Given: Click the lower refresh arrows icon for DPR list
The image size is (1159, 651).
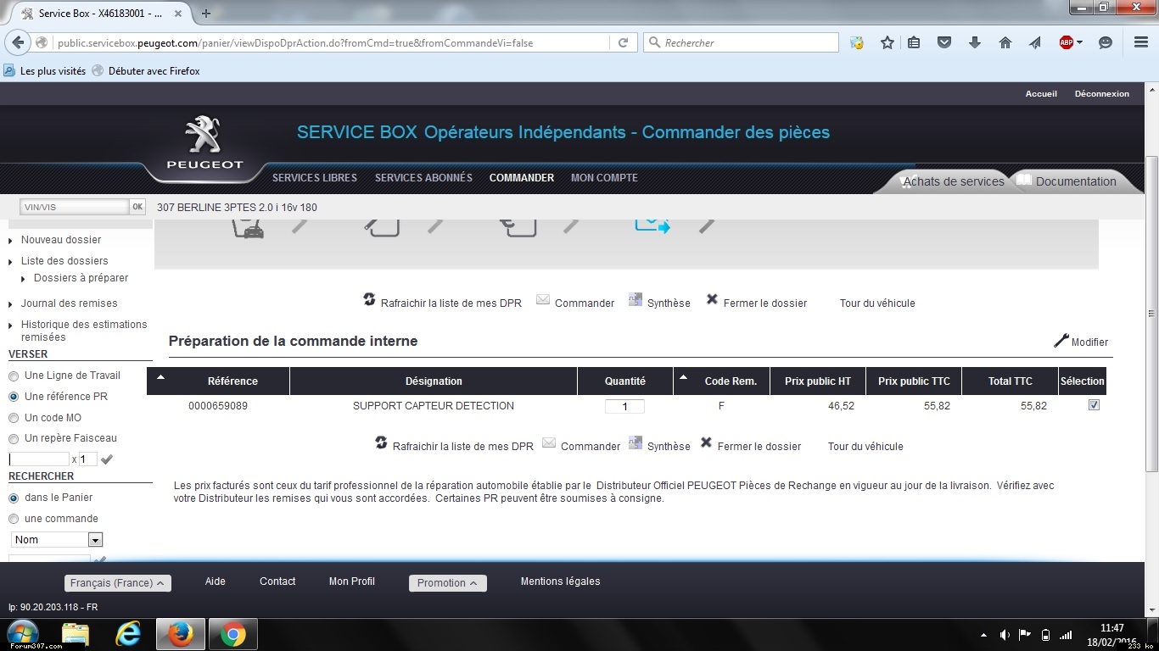Looking at the screenshot, I should tap(381, 442).
